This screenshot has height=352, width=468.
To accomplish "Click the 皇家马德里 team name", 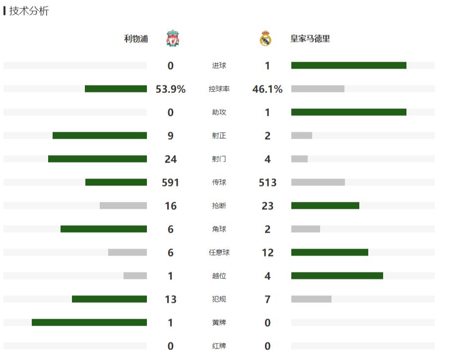I will coord(310,39).
